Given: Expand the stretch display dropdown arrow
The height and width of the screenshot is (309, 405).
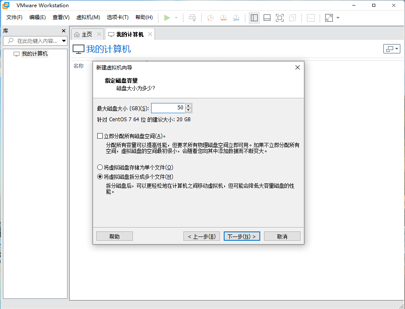Looking at the screenshot, I should pos(338,18).
